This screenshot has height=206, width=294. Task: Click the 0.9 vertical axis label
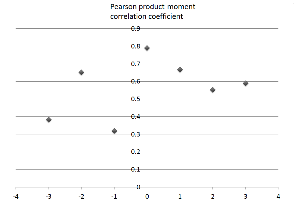pos(136,29)
